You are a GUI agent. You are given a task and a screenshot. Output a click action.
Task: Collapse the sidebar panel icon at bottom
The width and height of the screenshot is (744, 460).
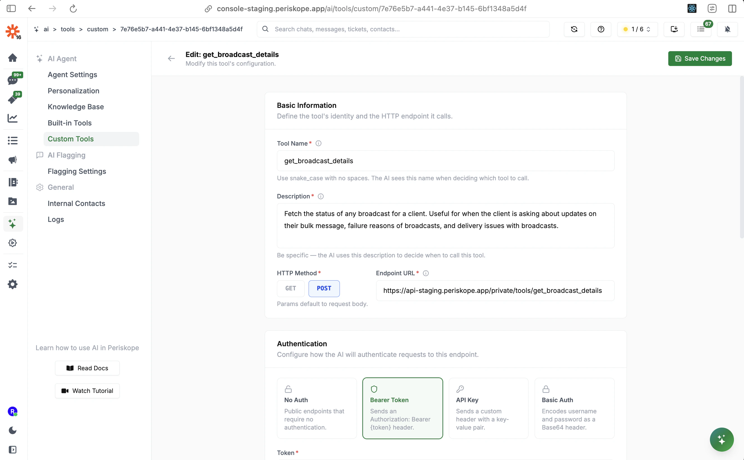(13, 450)
